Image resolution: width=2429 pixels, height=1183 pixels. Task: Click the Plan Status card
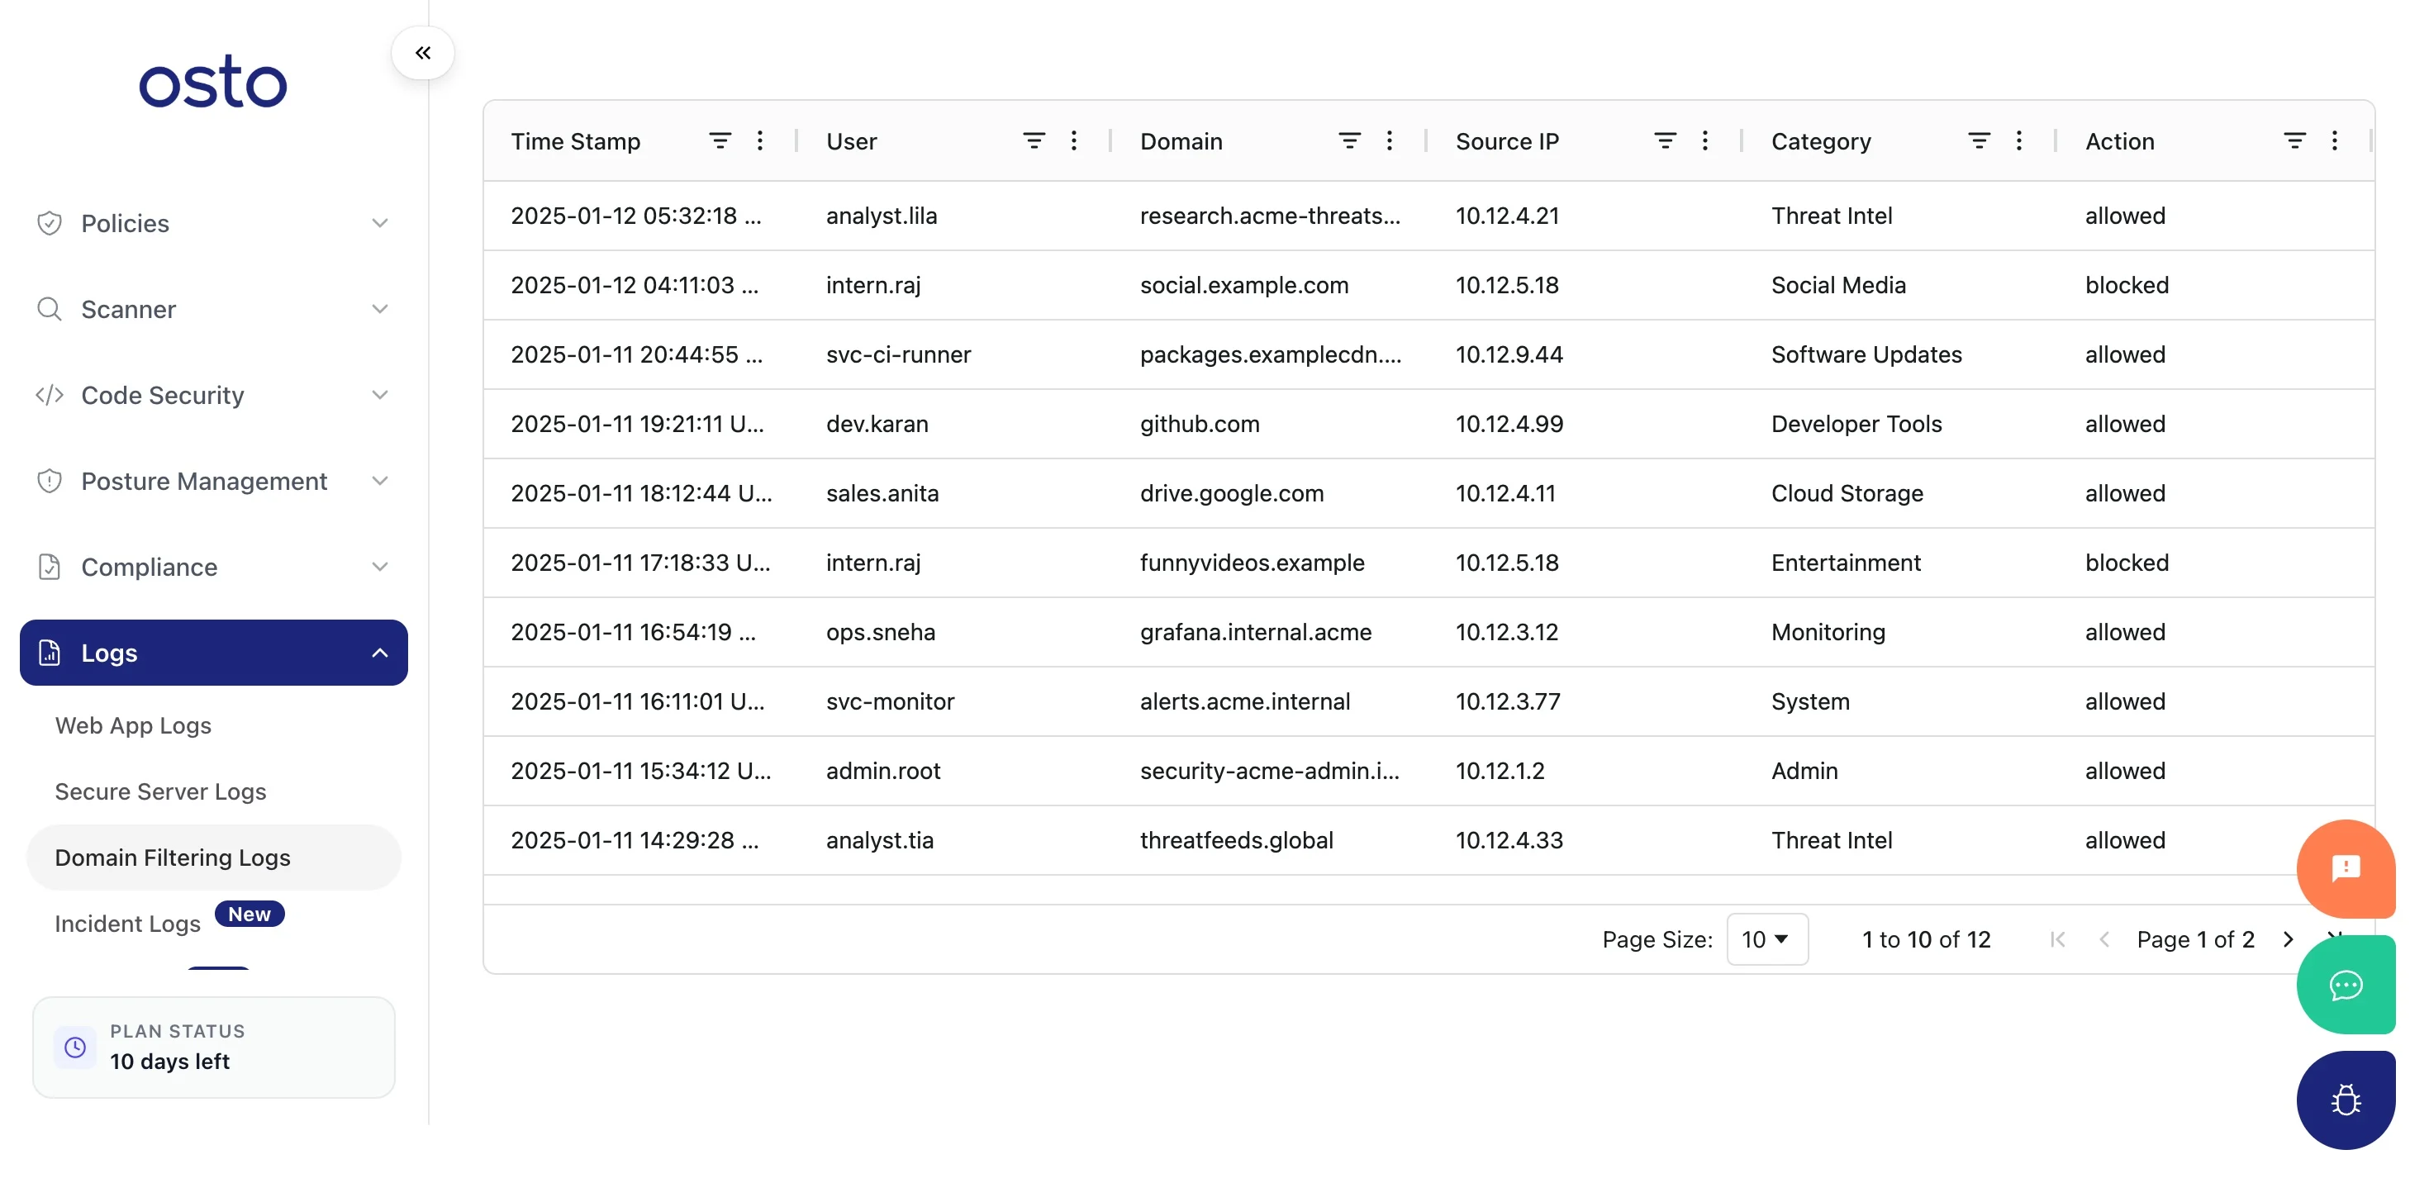(x=214, y=1048)
